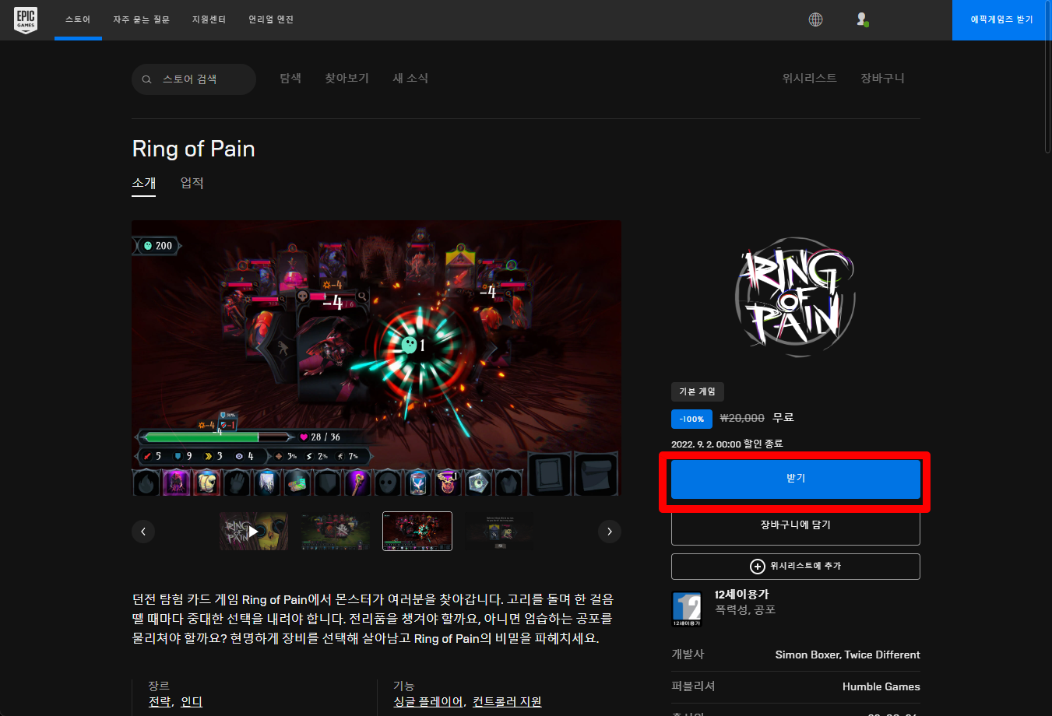Open 언리얼 엔진 in the top navigation
This screenshot has height=716, width=1052.
point(271,19)
